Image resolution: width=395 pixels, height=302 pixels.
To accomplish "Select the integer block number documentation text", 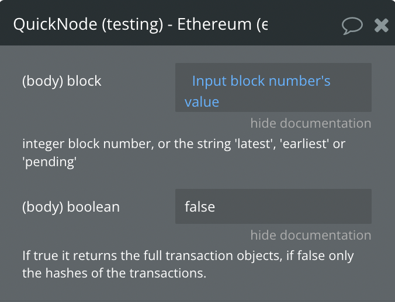I will (184, 153).
